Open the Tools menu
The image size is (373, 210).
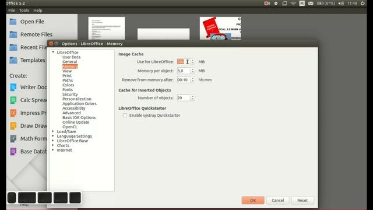point(24,10)
